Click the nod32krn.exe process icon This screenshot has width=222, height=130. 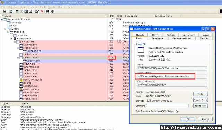21,86
